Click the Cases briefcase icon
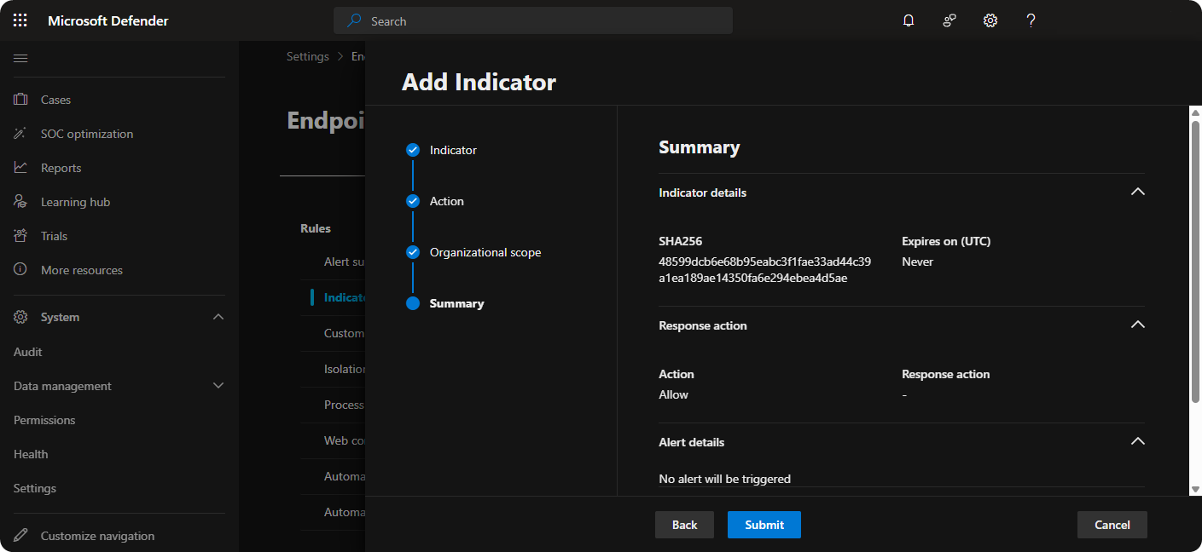Viewport: 1202px width, 552px height. 20,100
